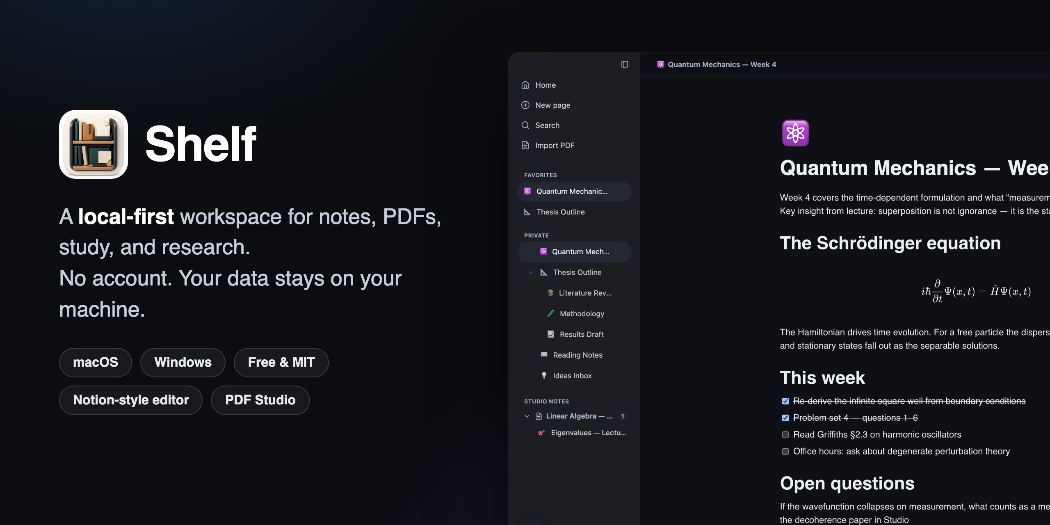Click the Home house icon
This screenshot has width=1050, height=525.
525,85
